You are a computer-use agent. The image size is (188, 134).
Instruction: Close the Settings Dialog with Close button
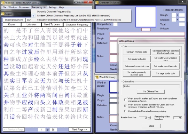(151, 126)
